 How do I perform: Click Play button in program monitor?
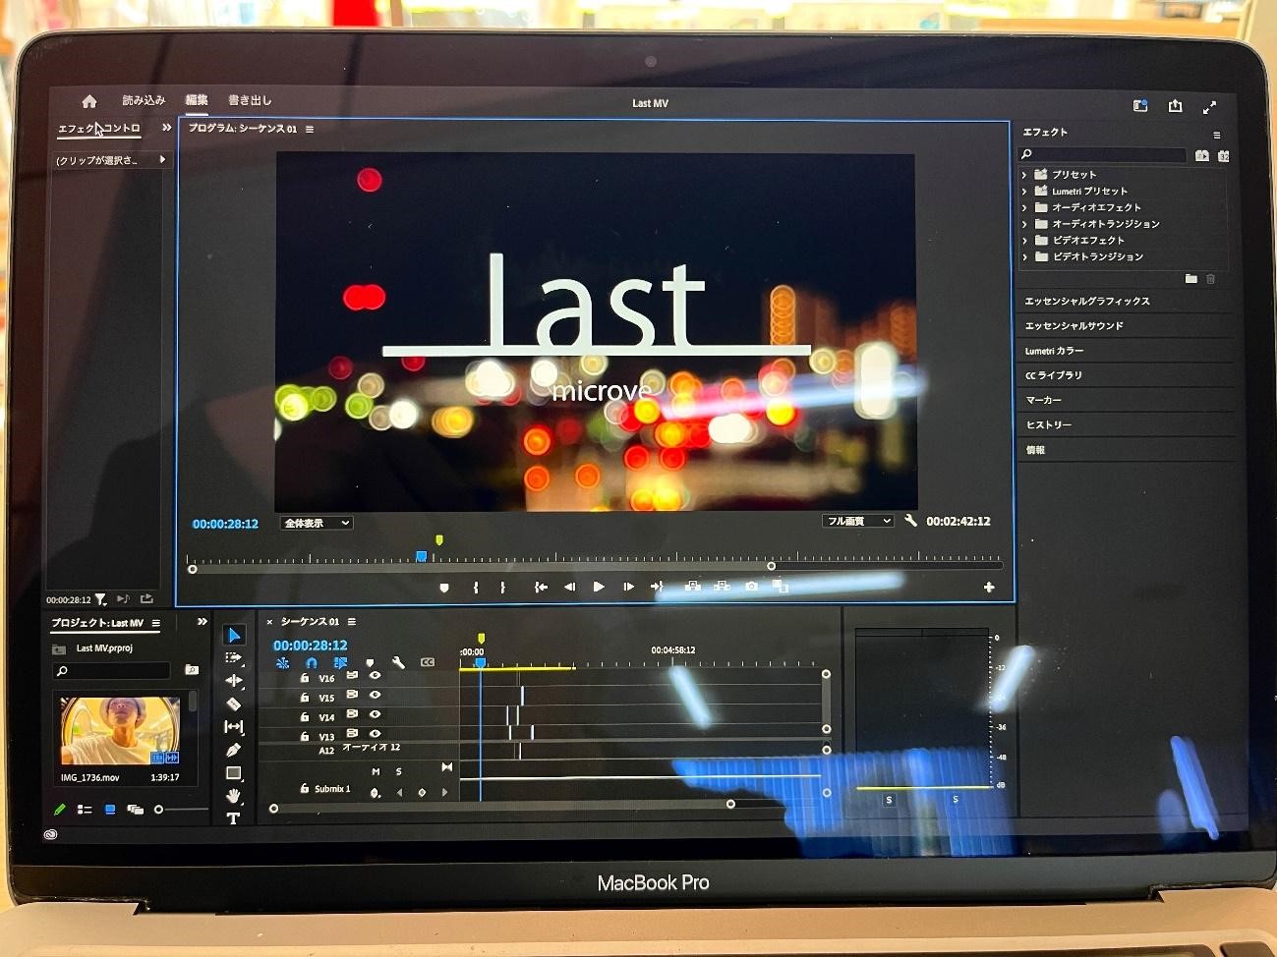[599, 587]
